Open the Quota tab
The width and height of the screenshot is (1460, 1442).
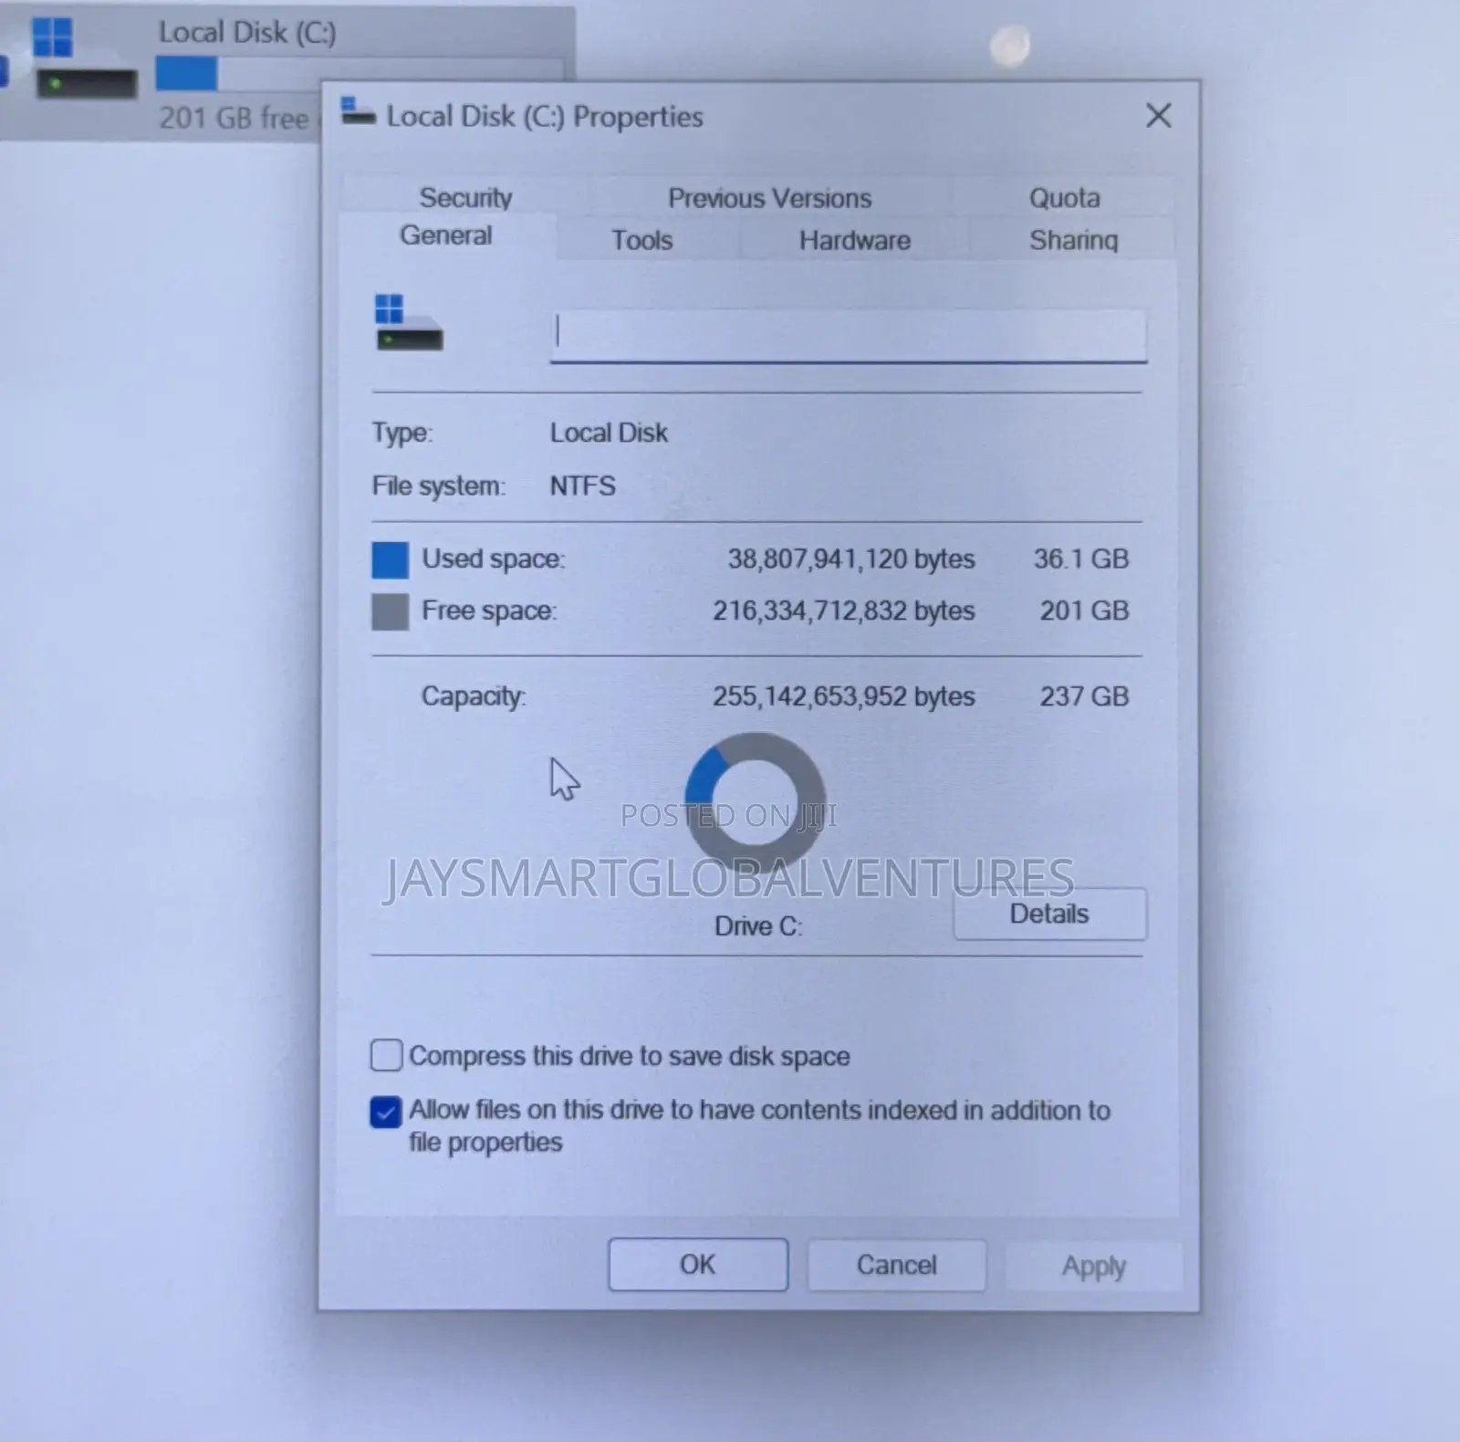point(1064,198)
